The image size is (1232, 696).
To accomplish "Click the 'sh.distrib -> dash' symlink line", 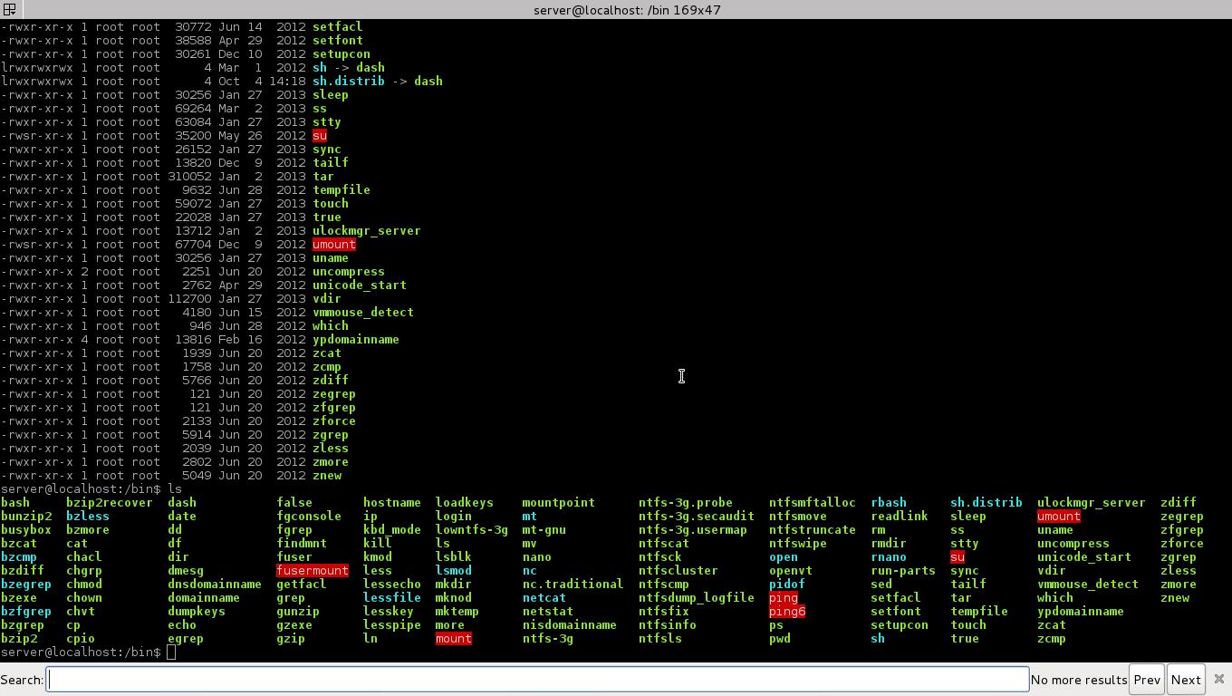I will pyautogui.click(x=377, y=82).
